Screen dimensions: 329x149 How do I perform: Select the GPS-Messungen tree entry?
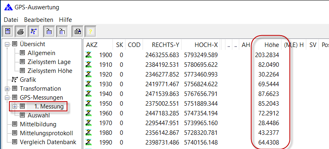pyautogui.click(x=41, y=98)
